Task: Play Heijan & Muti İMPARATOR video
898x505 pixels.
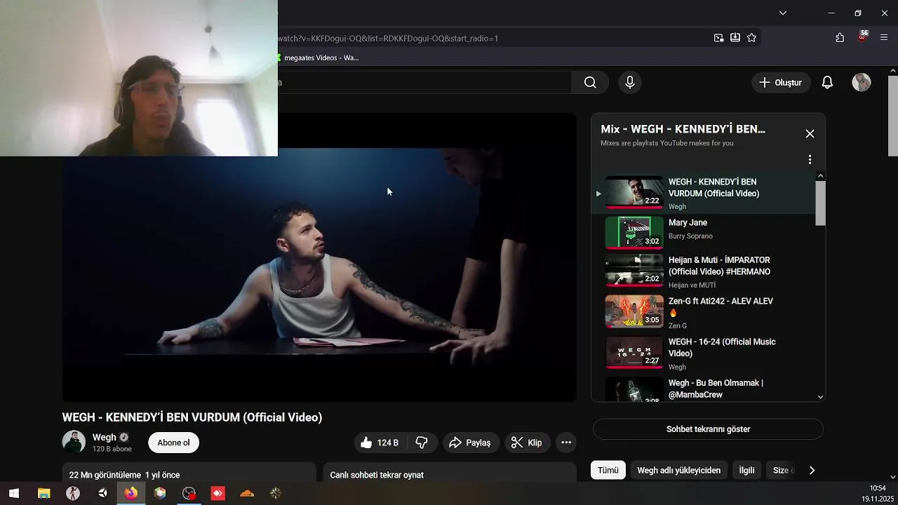Action: 705,271
